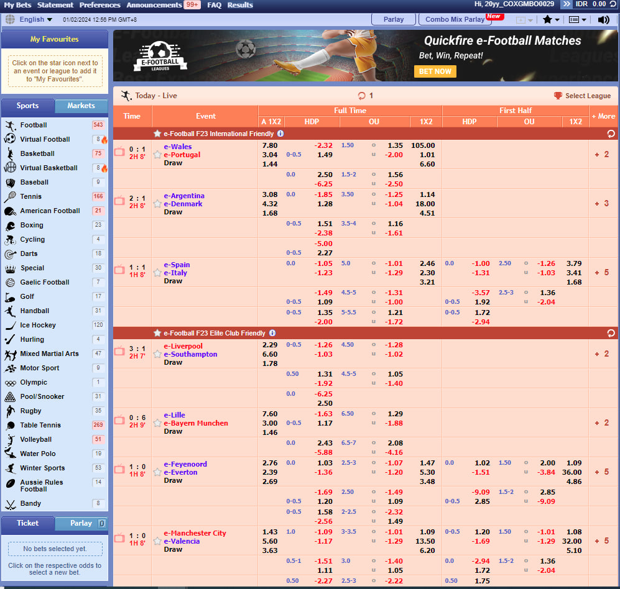Open live stream for e-Argentina vs e-Denmark
This screenshot has width=620, height=589.
point(119,201)
